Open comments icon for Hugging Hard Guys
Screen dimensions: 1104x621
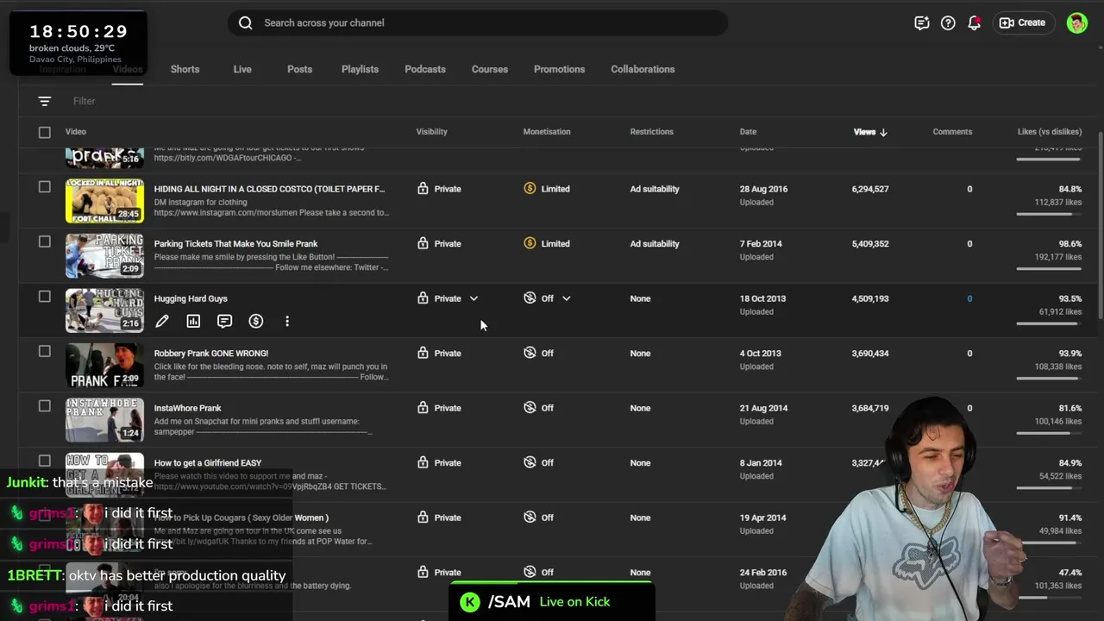[x=224, y=321]
